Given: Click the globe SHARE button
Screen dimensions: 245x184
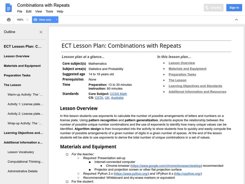Looking at the screenshot, I should [x=214, y=8].
